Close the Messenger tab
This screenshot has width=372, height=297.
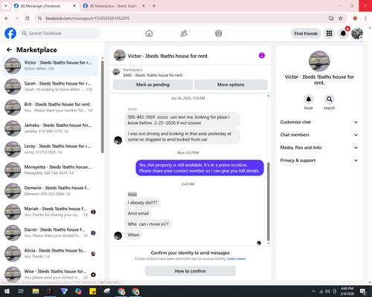tap(74, 6)
